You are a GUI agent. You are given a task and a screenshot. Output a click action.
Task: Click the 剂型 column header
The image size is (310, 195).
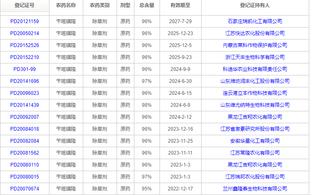pos(125,5)
